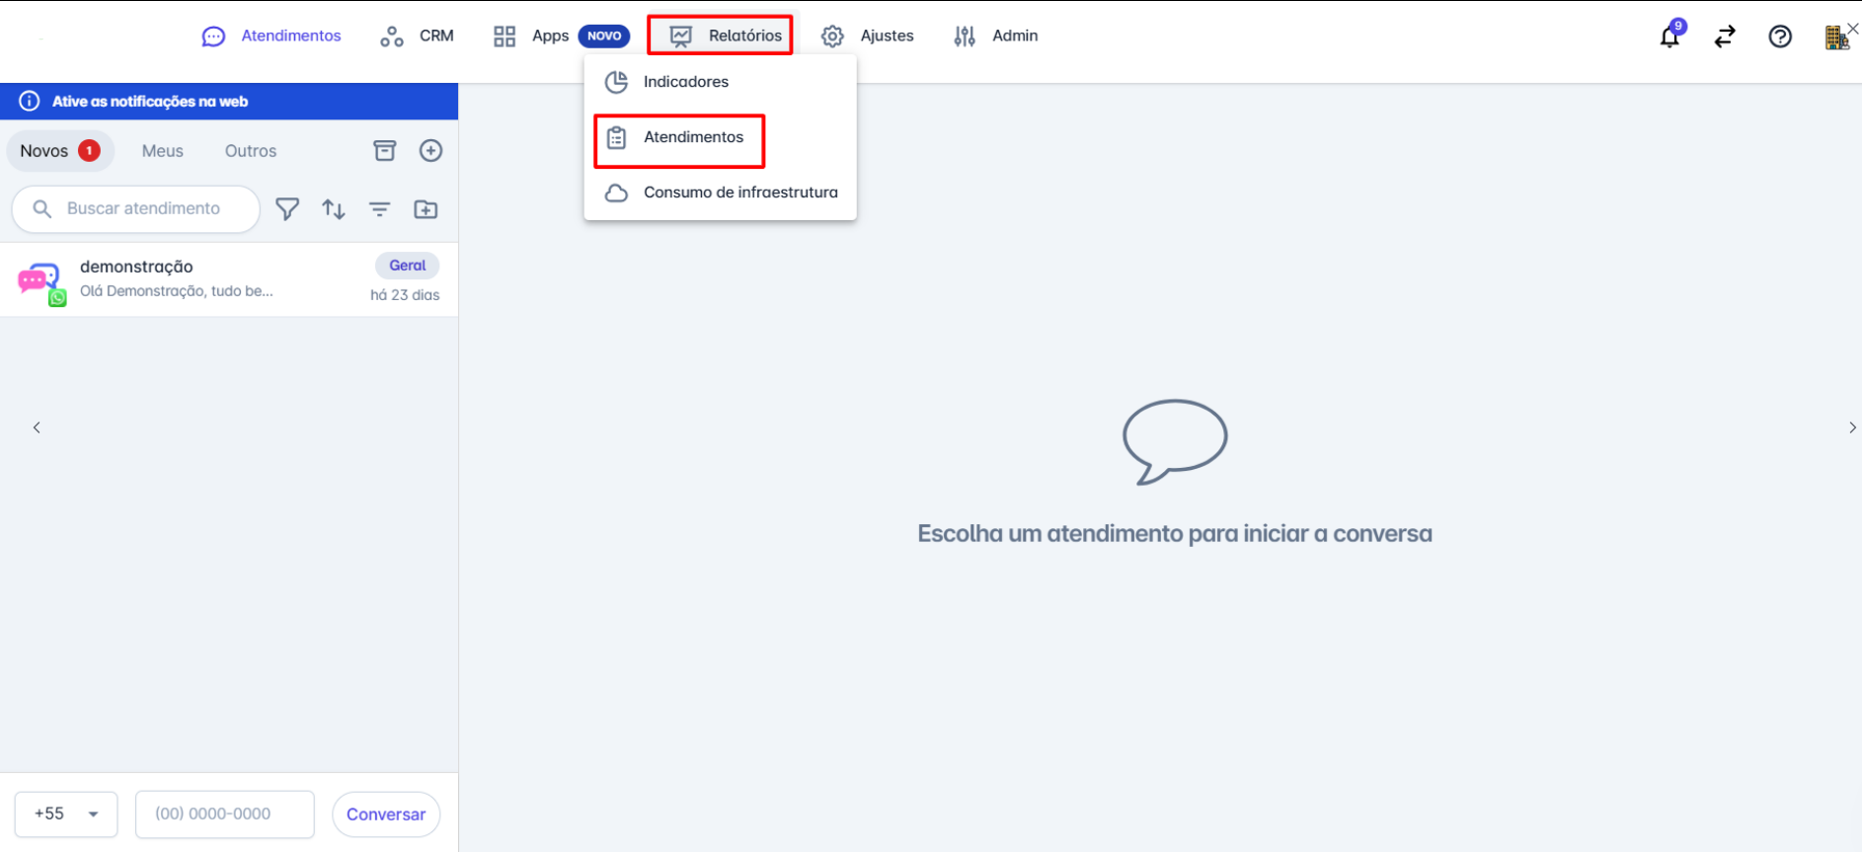Click the sort arrows icon
This screenshot has width=1862, height=852.
[x=334, y=209]
